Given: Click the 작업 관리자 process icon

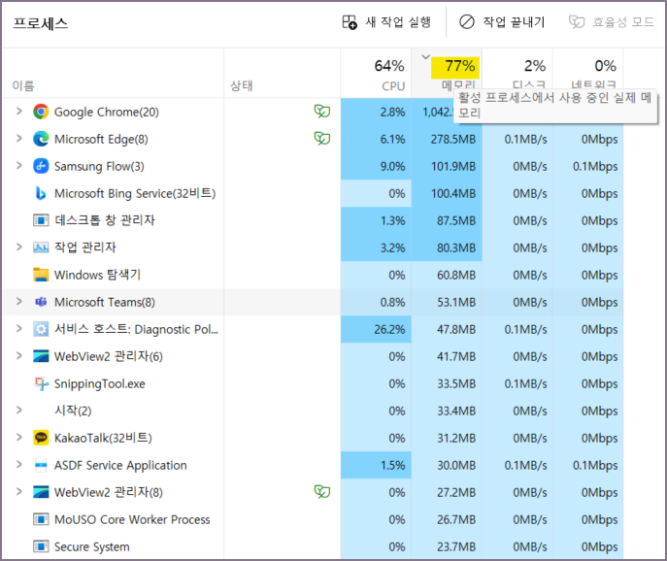Looking at the screenshot, I should [x=41, y=247].
